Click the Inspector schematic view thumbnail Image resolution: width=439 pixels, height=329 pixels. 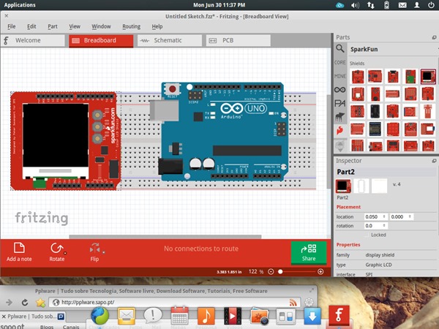click(361, 186)
